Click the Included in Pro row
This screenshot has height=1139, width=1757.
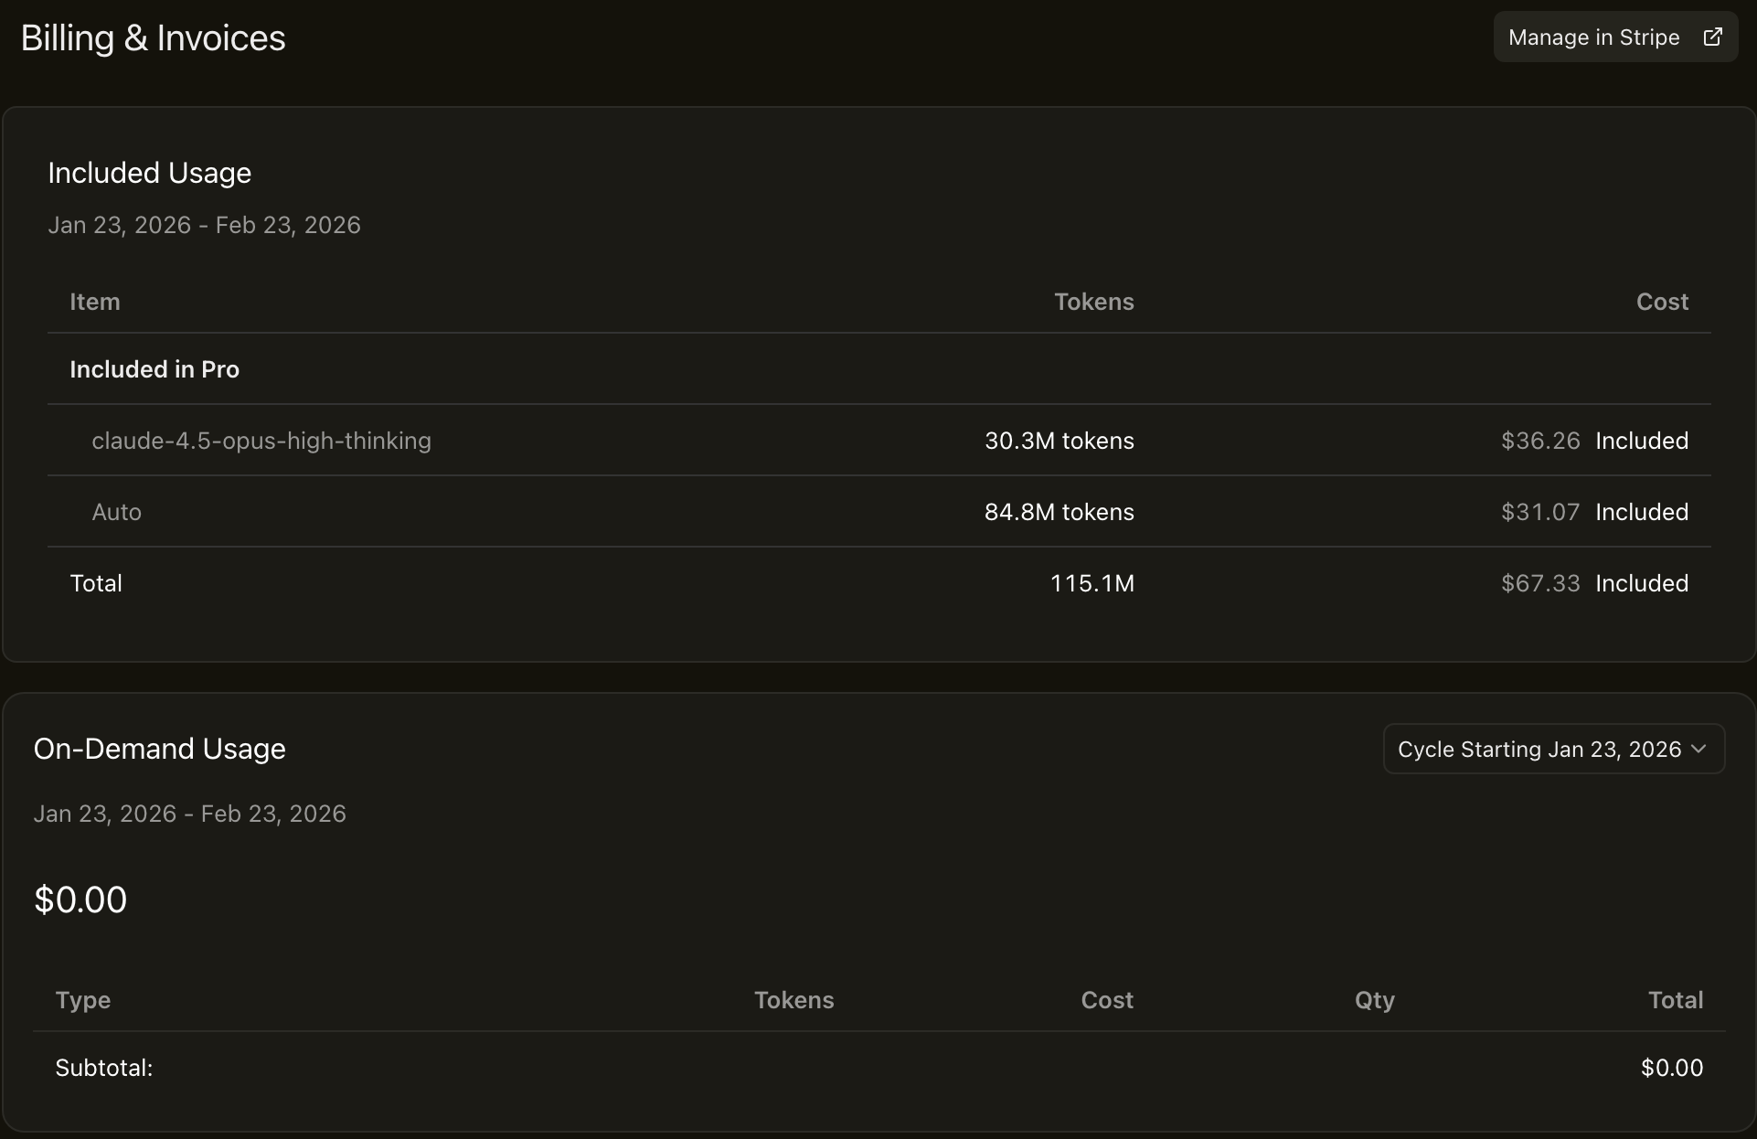coord(154,369)
